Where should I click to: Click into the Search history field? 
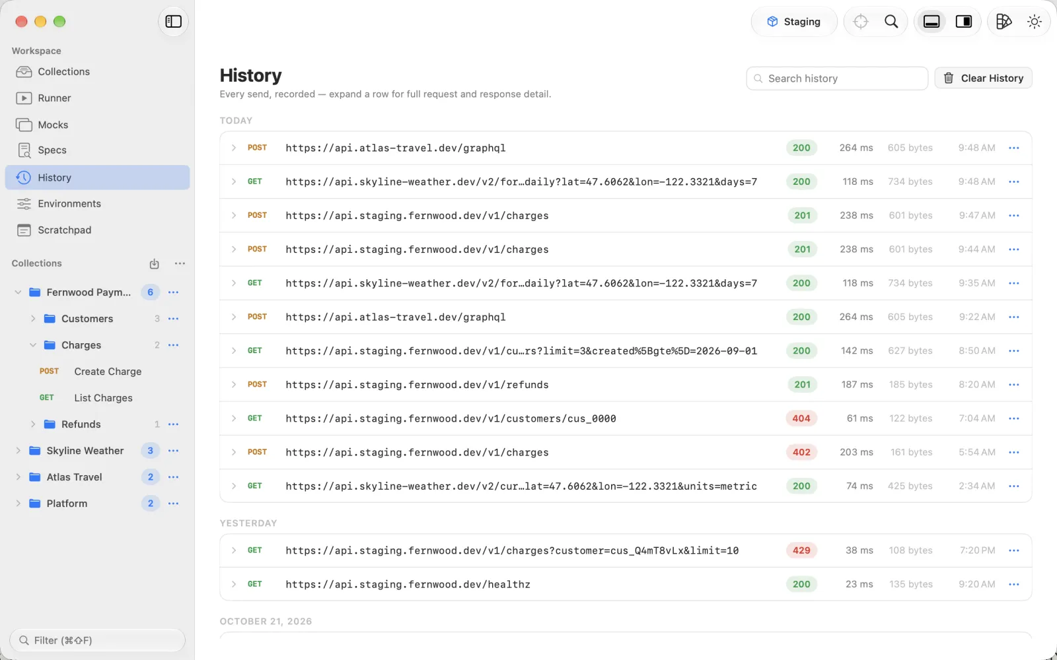click(x=837, y=79)
